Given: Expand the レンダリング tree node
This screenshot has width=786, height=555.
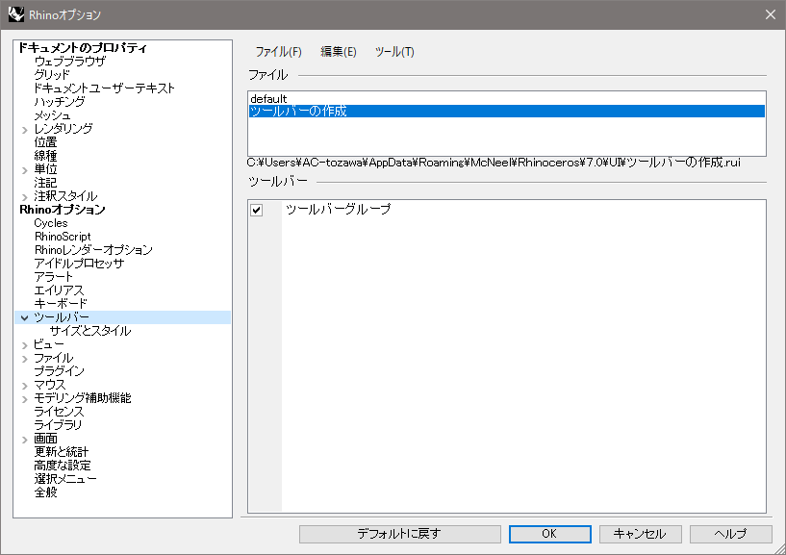Looking at the screenshot, I should 25,129.
